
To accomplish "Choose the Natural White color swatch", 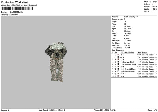I will [x=118, y=71].
